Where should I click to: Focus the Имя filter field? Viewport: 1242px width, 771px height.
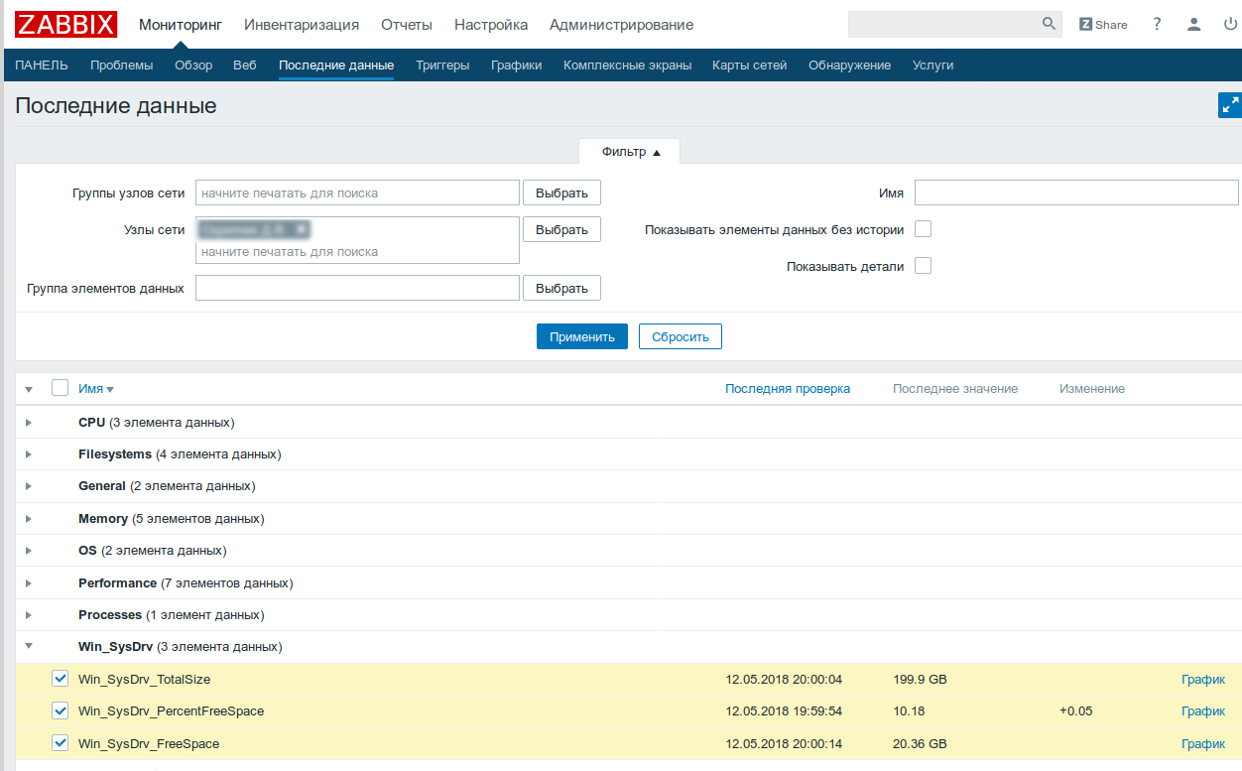tap(1076, 193)
